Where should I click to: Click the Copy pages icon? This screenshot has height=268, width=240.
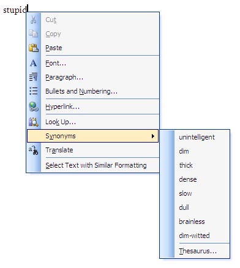tap(34, 34)
